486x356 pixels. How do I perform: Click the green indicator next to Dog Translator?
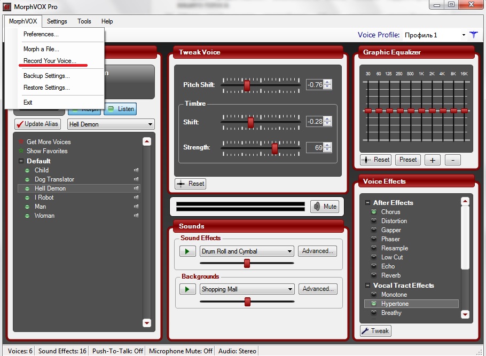27,179
